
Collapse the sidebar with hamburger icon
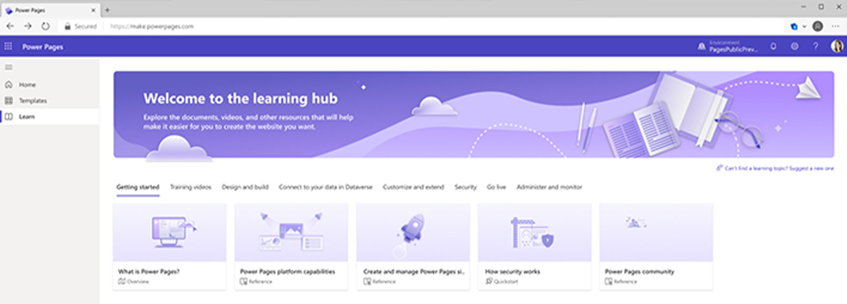[x=9, y=67]
